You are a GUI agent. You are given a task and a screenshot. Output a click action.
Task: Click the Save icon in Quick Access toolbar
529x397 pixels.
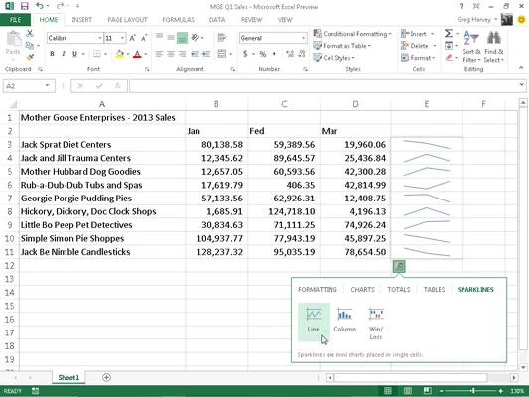pyautogui.click(x=24, y=6)
